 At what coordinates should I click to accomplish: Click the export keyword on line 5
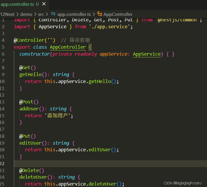(22, 47)
